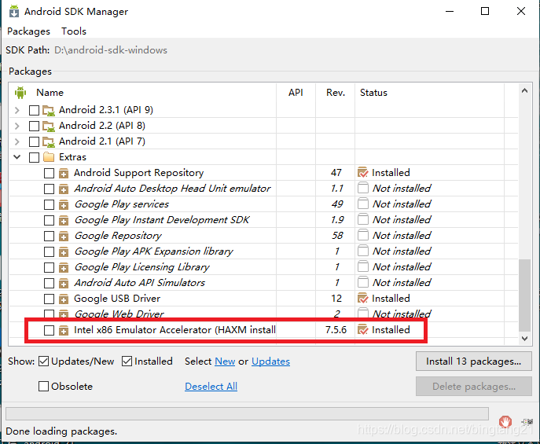Image resolution: width=540 pixels, height=444 pixels.
Task: Click the Android 2.1 platform folder icon
Action: [49, 141]
